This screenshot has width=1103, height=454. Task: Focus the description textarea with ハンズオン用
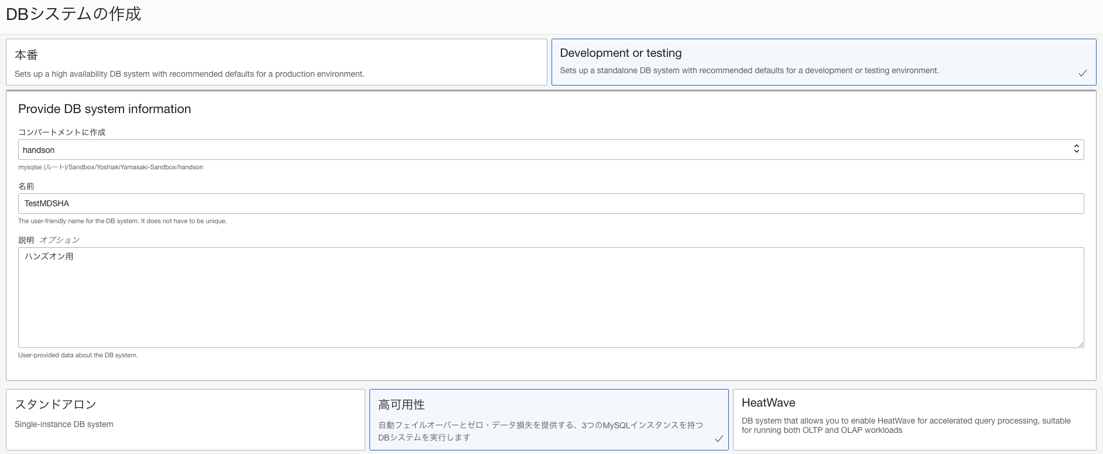(550, 298)
